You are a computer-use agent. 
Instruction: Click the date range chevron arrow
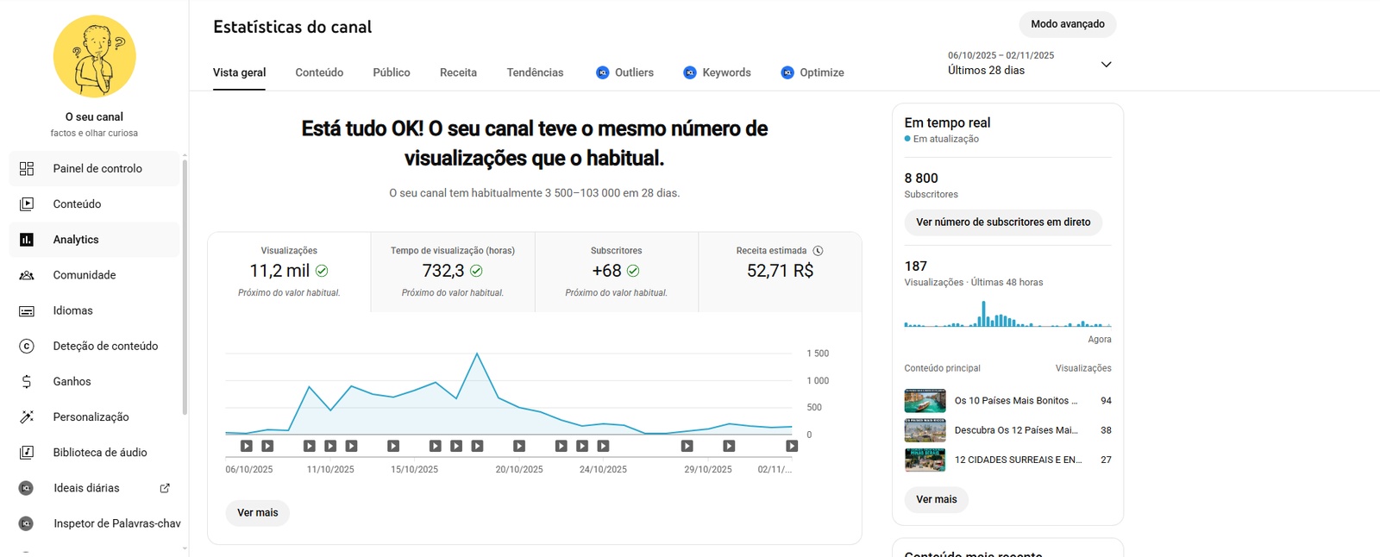coord(1107,65)
